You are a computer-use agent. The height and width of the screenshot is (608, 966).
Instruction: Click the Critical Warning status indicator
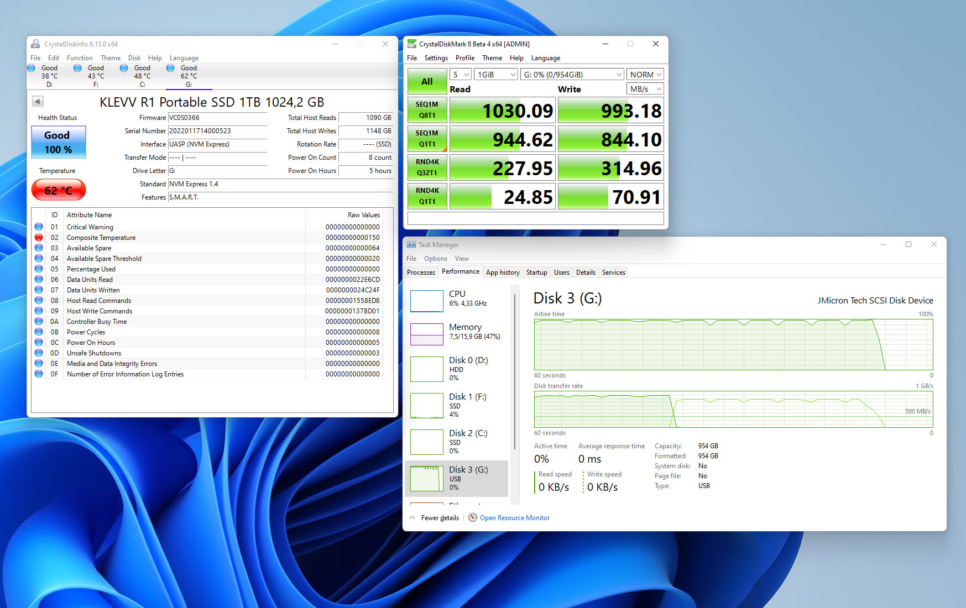[x=39, y=227]
